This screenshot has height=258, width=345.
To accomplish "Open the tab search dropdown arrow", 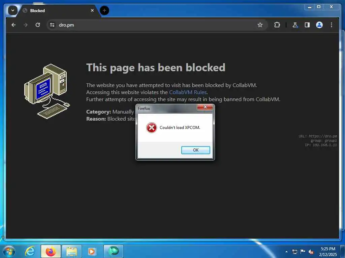I will coord(13,10).
